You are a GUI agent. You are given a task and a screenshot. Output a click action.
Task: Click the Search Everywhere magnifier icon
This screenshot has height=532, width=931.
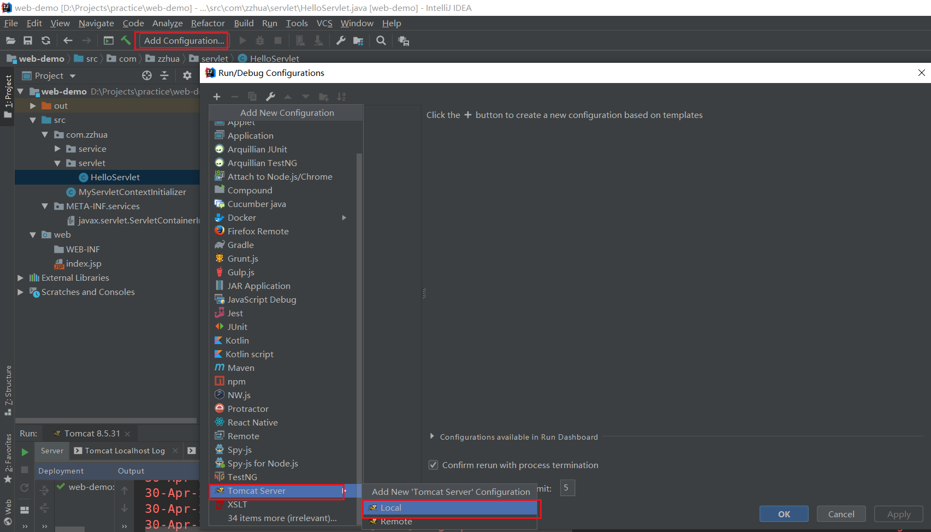pos(381,40)
